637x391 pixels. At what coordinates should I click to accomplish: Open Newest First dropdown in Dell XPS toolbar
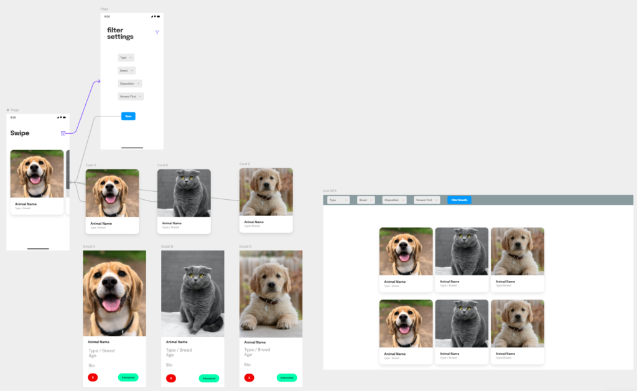pos(426,200)
